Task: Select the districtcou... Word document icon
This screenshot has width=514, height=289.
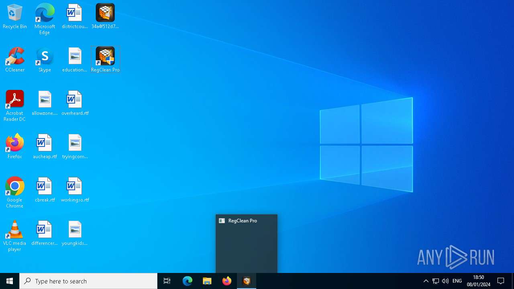Action: pyautogui.click(x=75, y=17)
